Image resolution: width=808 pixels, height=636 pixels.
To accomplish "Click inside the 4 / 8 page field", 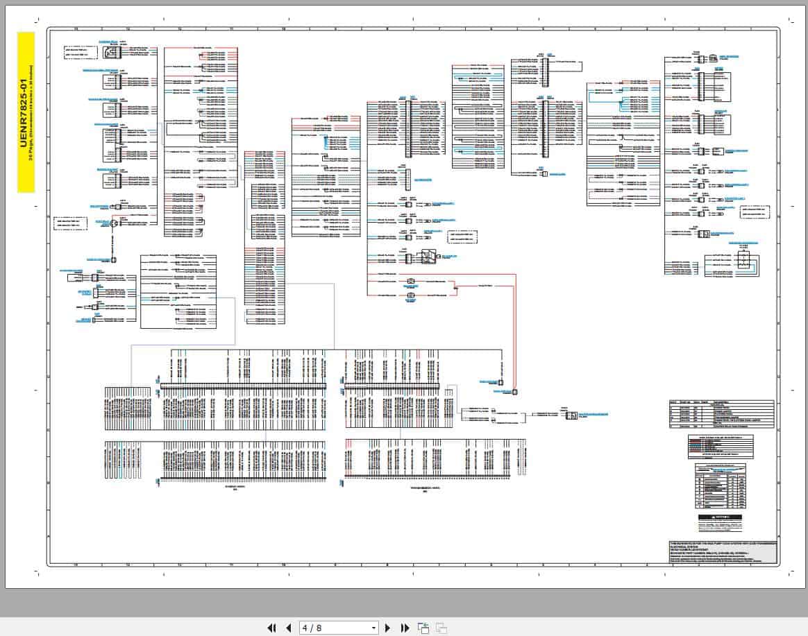I will pos(335,628).
